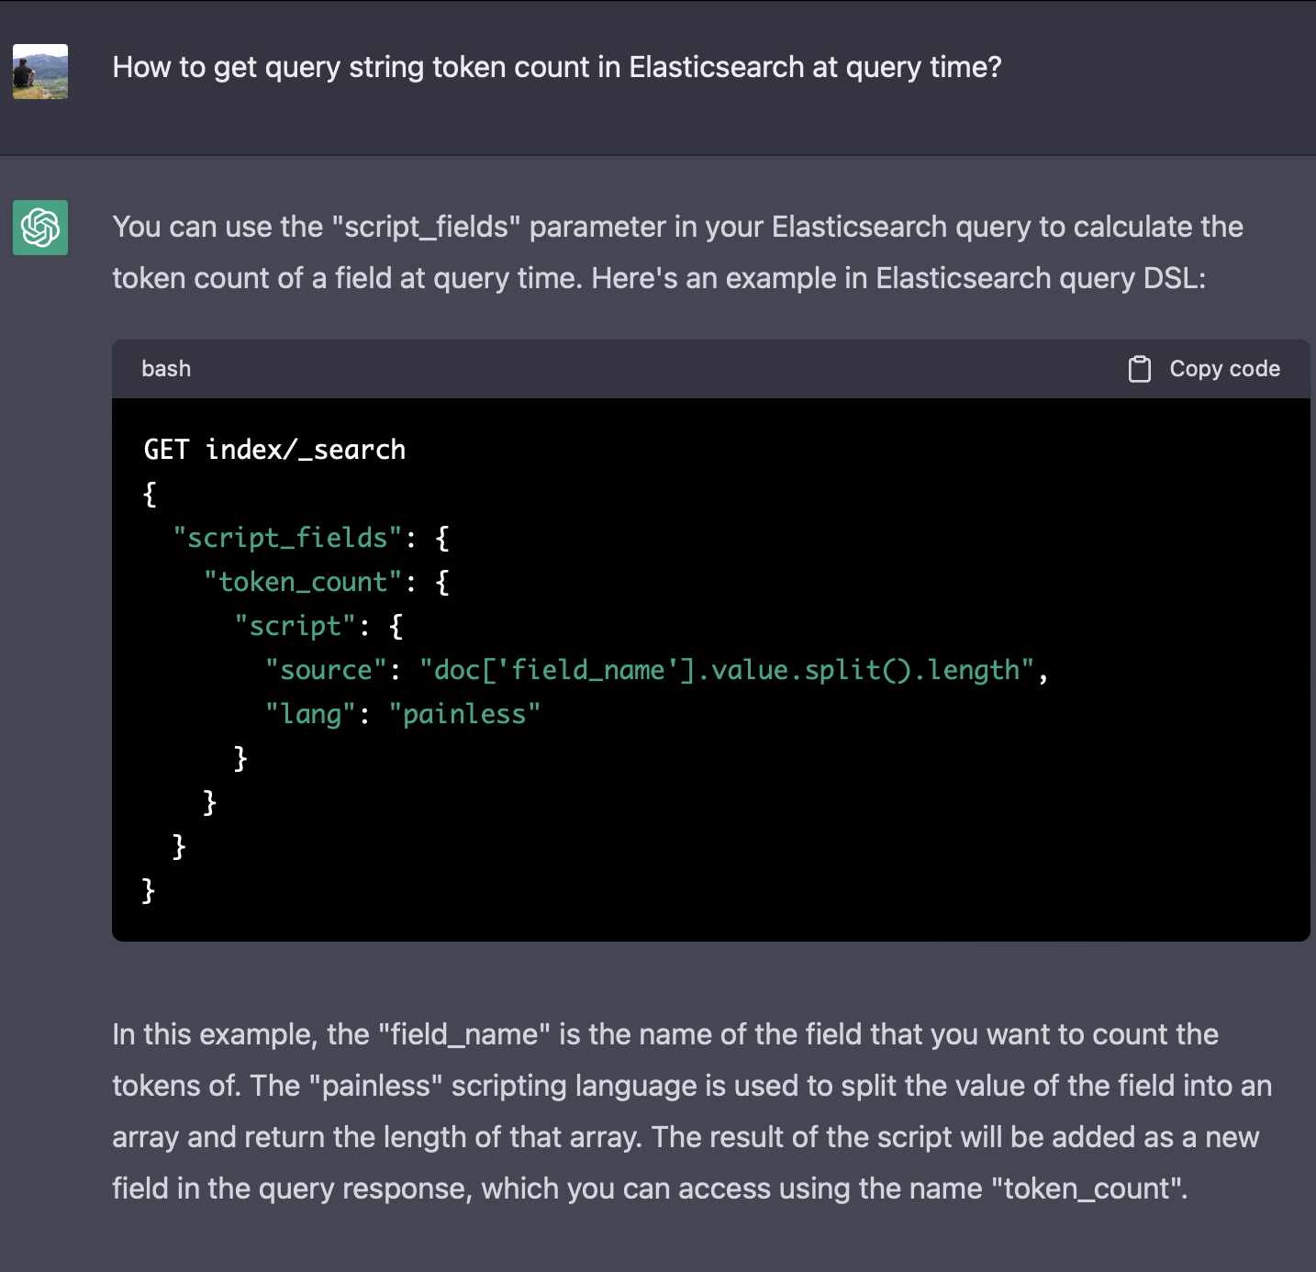Click the opening brace below GET line
This screenshot has height=1272, width=1316.
(150, 495)
